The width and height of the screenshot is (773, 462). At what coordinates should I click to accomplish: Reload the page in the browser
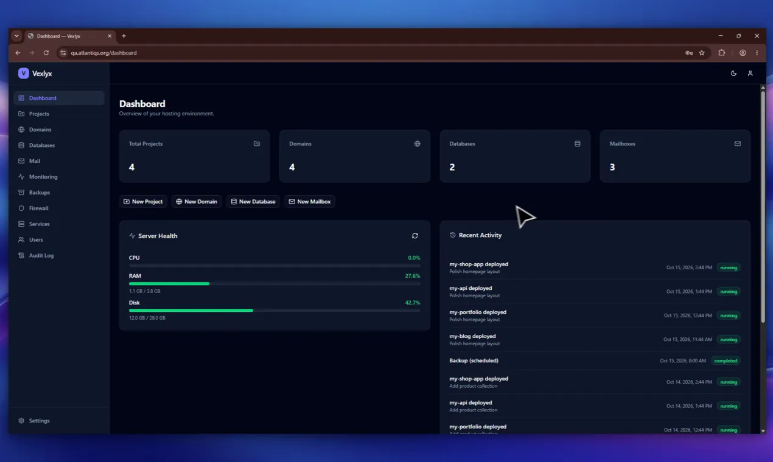[46, 53]
